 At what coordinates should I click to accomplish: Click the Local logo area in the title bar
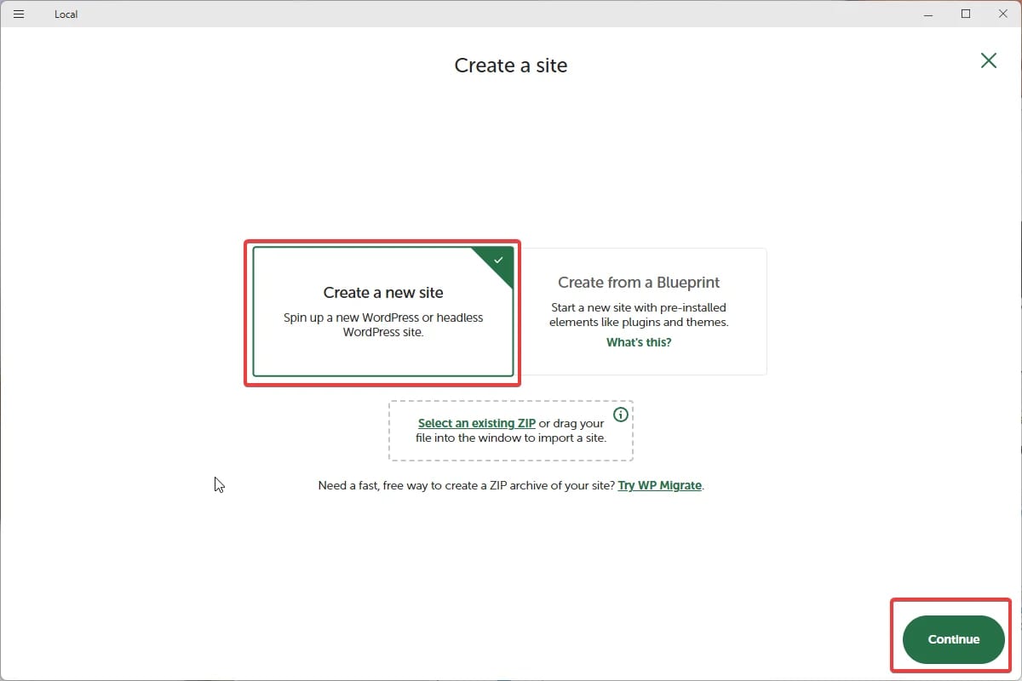click(x=66, y=14)
